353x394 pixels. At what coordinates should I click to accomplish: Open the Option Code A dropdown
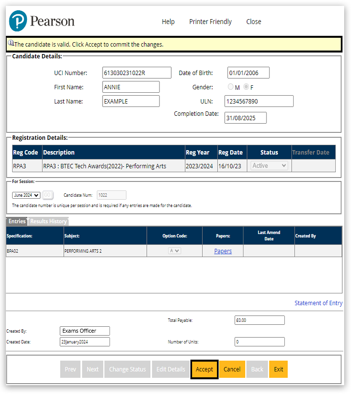[x=175, y=251]
